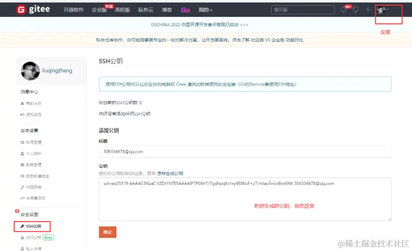Click the 安全设置 section heading

pyautogui.click(x=29, y=214)
